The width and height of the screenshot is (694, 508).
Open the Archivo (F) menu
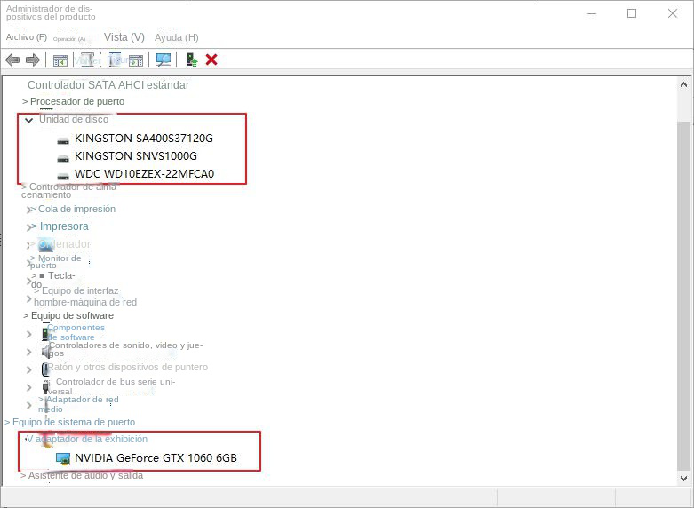click(x=26, y=37)
